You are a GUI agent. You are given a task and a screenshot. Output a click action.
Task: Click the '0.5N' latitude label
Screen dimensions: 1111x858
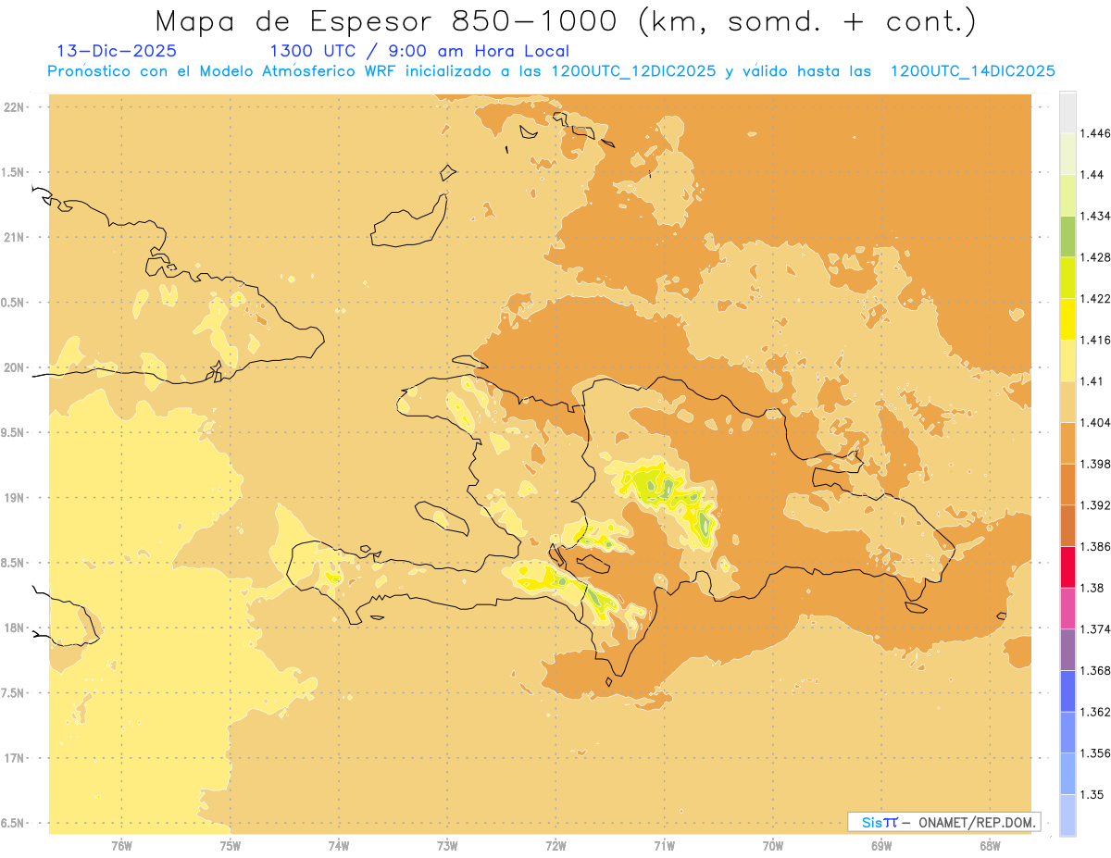14,303
